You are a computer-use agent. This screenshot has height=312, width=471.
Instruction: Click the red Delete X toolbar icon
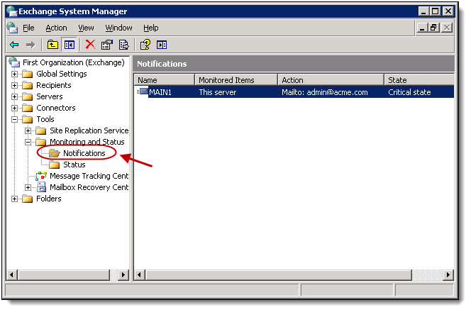[x=90, y=45]
